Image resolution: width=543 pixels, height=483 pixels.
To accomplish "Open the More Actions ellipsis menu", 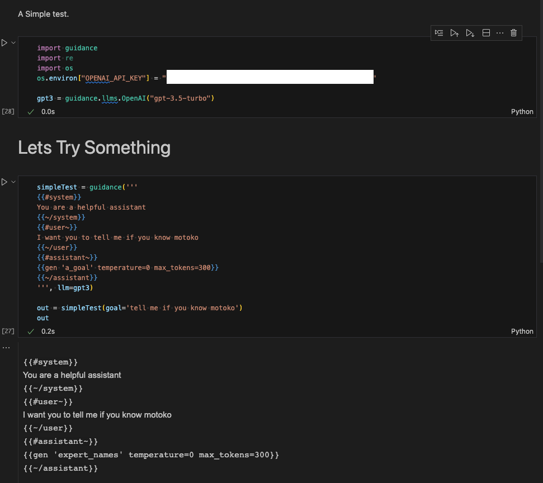I will tap(499, 32).
